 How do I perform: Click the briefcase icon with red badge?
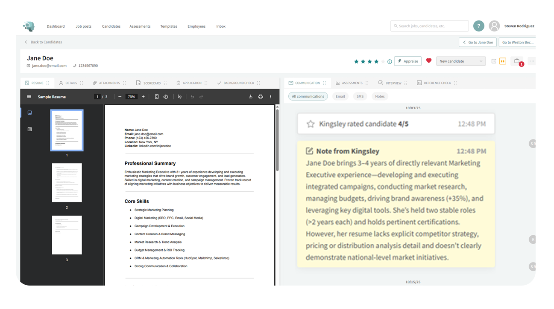(x=517, y=61)
